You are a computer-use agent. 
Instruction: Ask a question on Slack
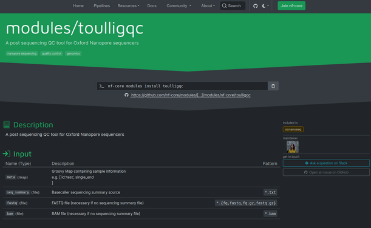[x=326, y=163]
